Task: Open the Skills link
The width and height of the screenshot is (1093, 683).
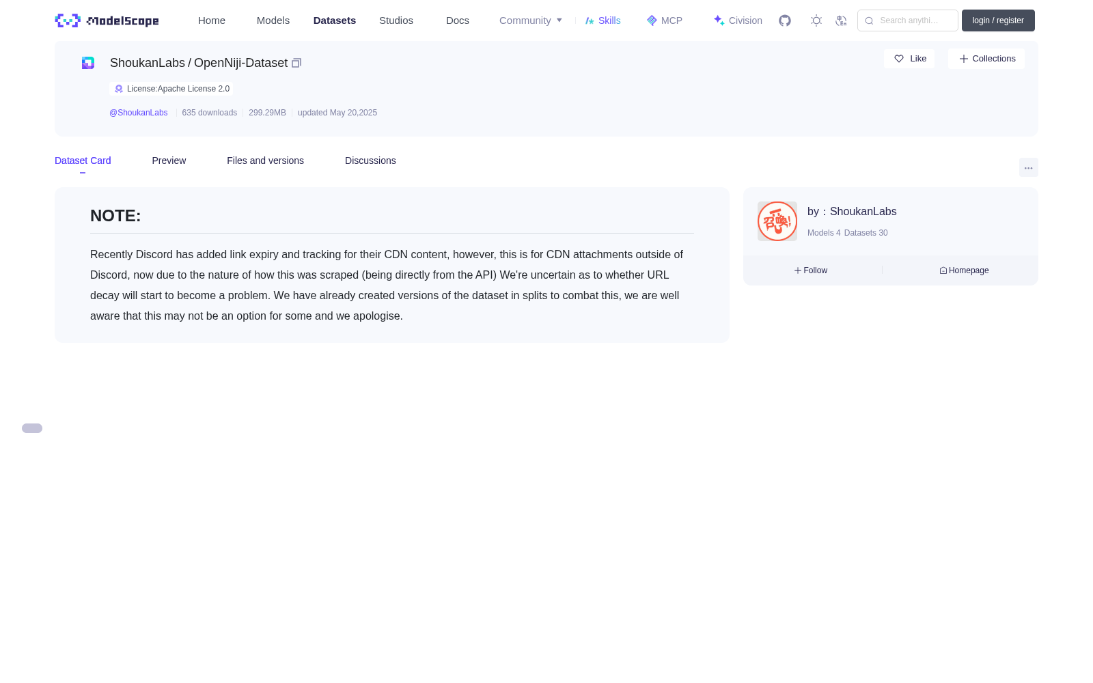Action: tap(603, 20)
